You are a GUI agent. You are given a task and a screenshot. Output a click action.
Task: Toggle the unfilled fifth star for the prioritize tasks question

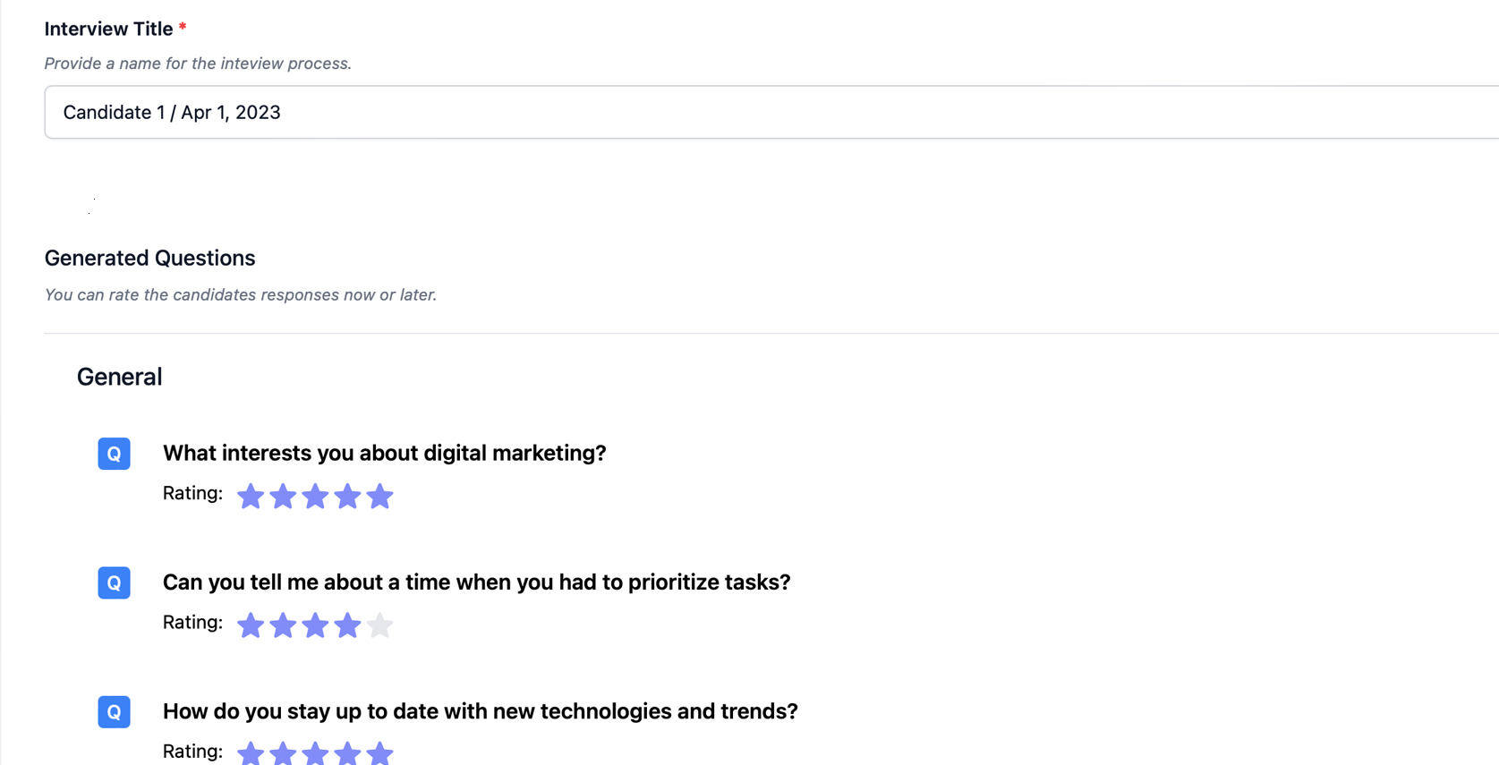click(x=380, y=625)
